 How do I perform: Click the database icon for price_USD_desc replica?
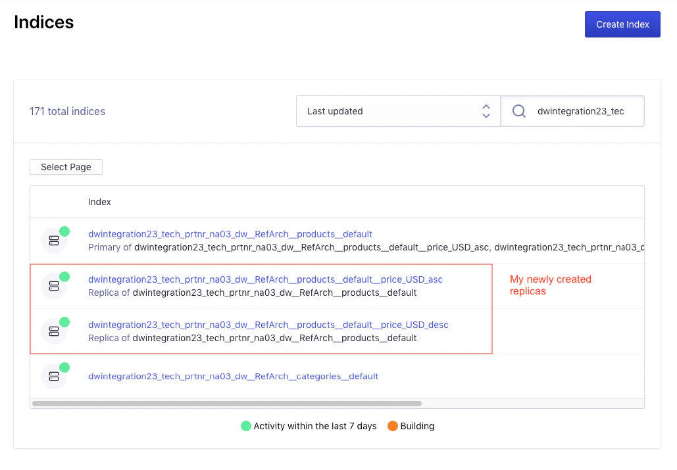(x=54, y=331)
